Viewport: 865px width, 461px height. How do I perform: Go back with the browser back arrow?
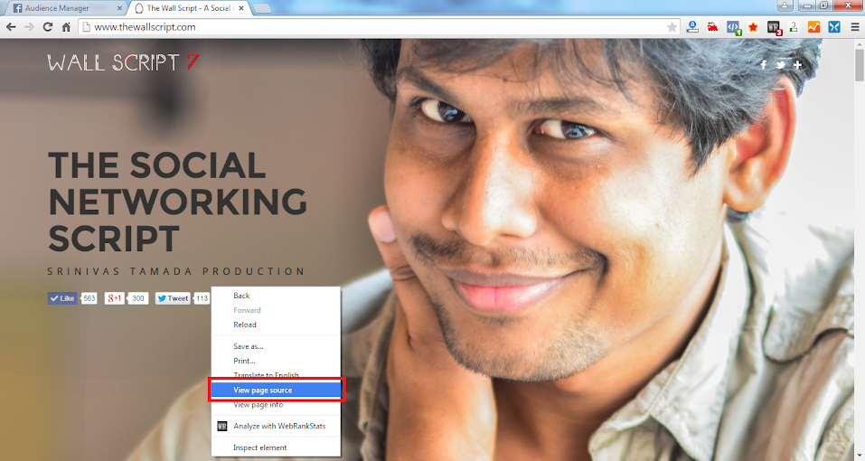(11, 27)
